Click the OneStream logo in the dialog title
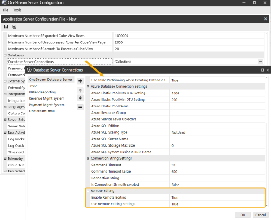 coord(30,70)
